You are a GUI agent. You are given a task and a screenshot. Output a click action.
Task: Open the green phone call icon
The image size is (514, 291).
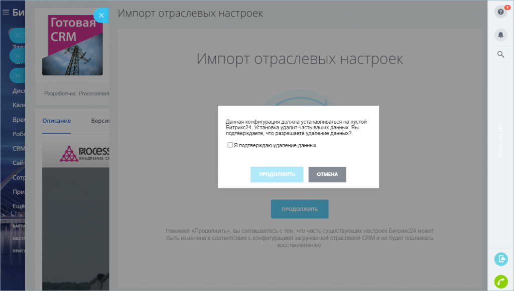[501, 281]
